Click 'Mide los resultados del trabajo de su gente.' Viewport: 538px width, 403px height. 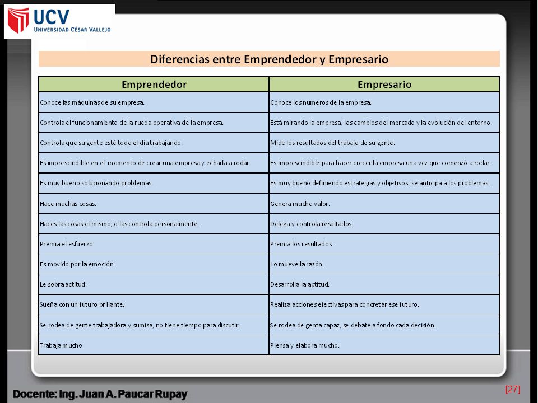[332, 143]
